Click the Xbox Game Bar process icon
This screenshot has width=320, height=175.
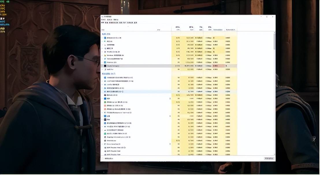[x=105, y=144]
